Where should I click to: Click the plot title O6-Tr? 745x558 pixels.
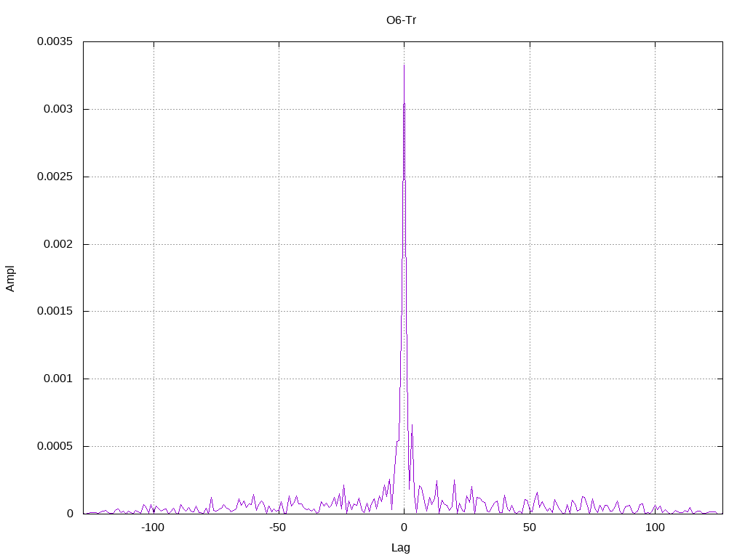point(401,20)
